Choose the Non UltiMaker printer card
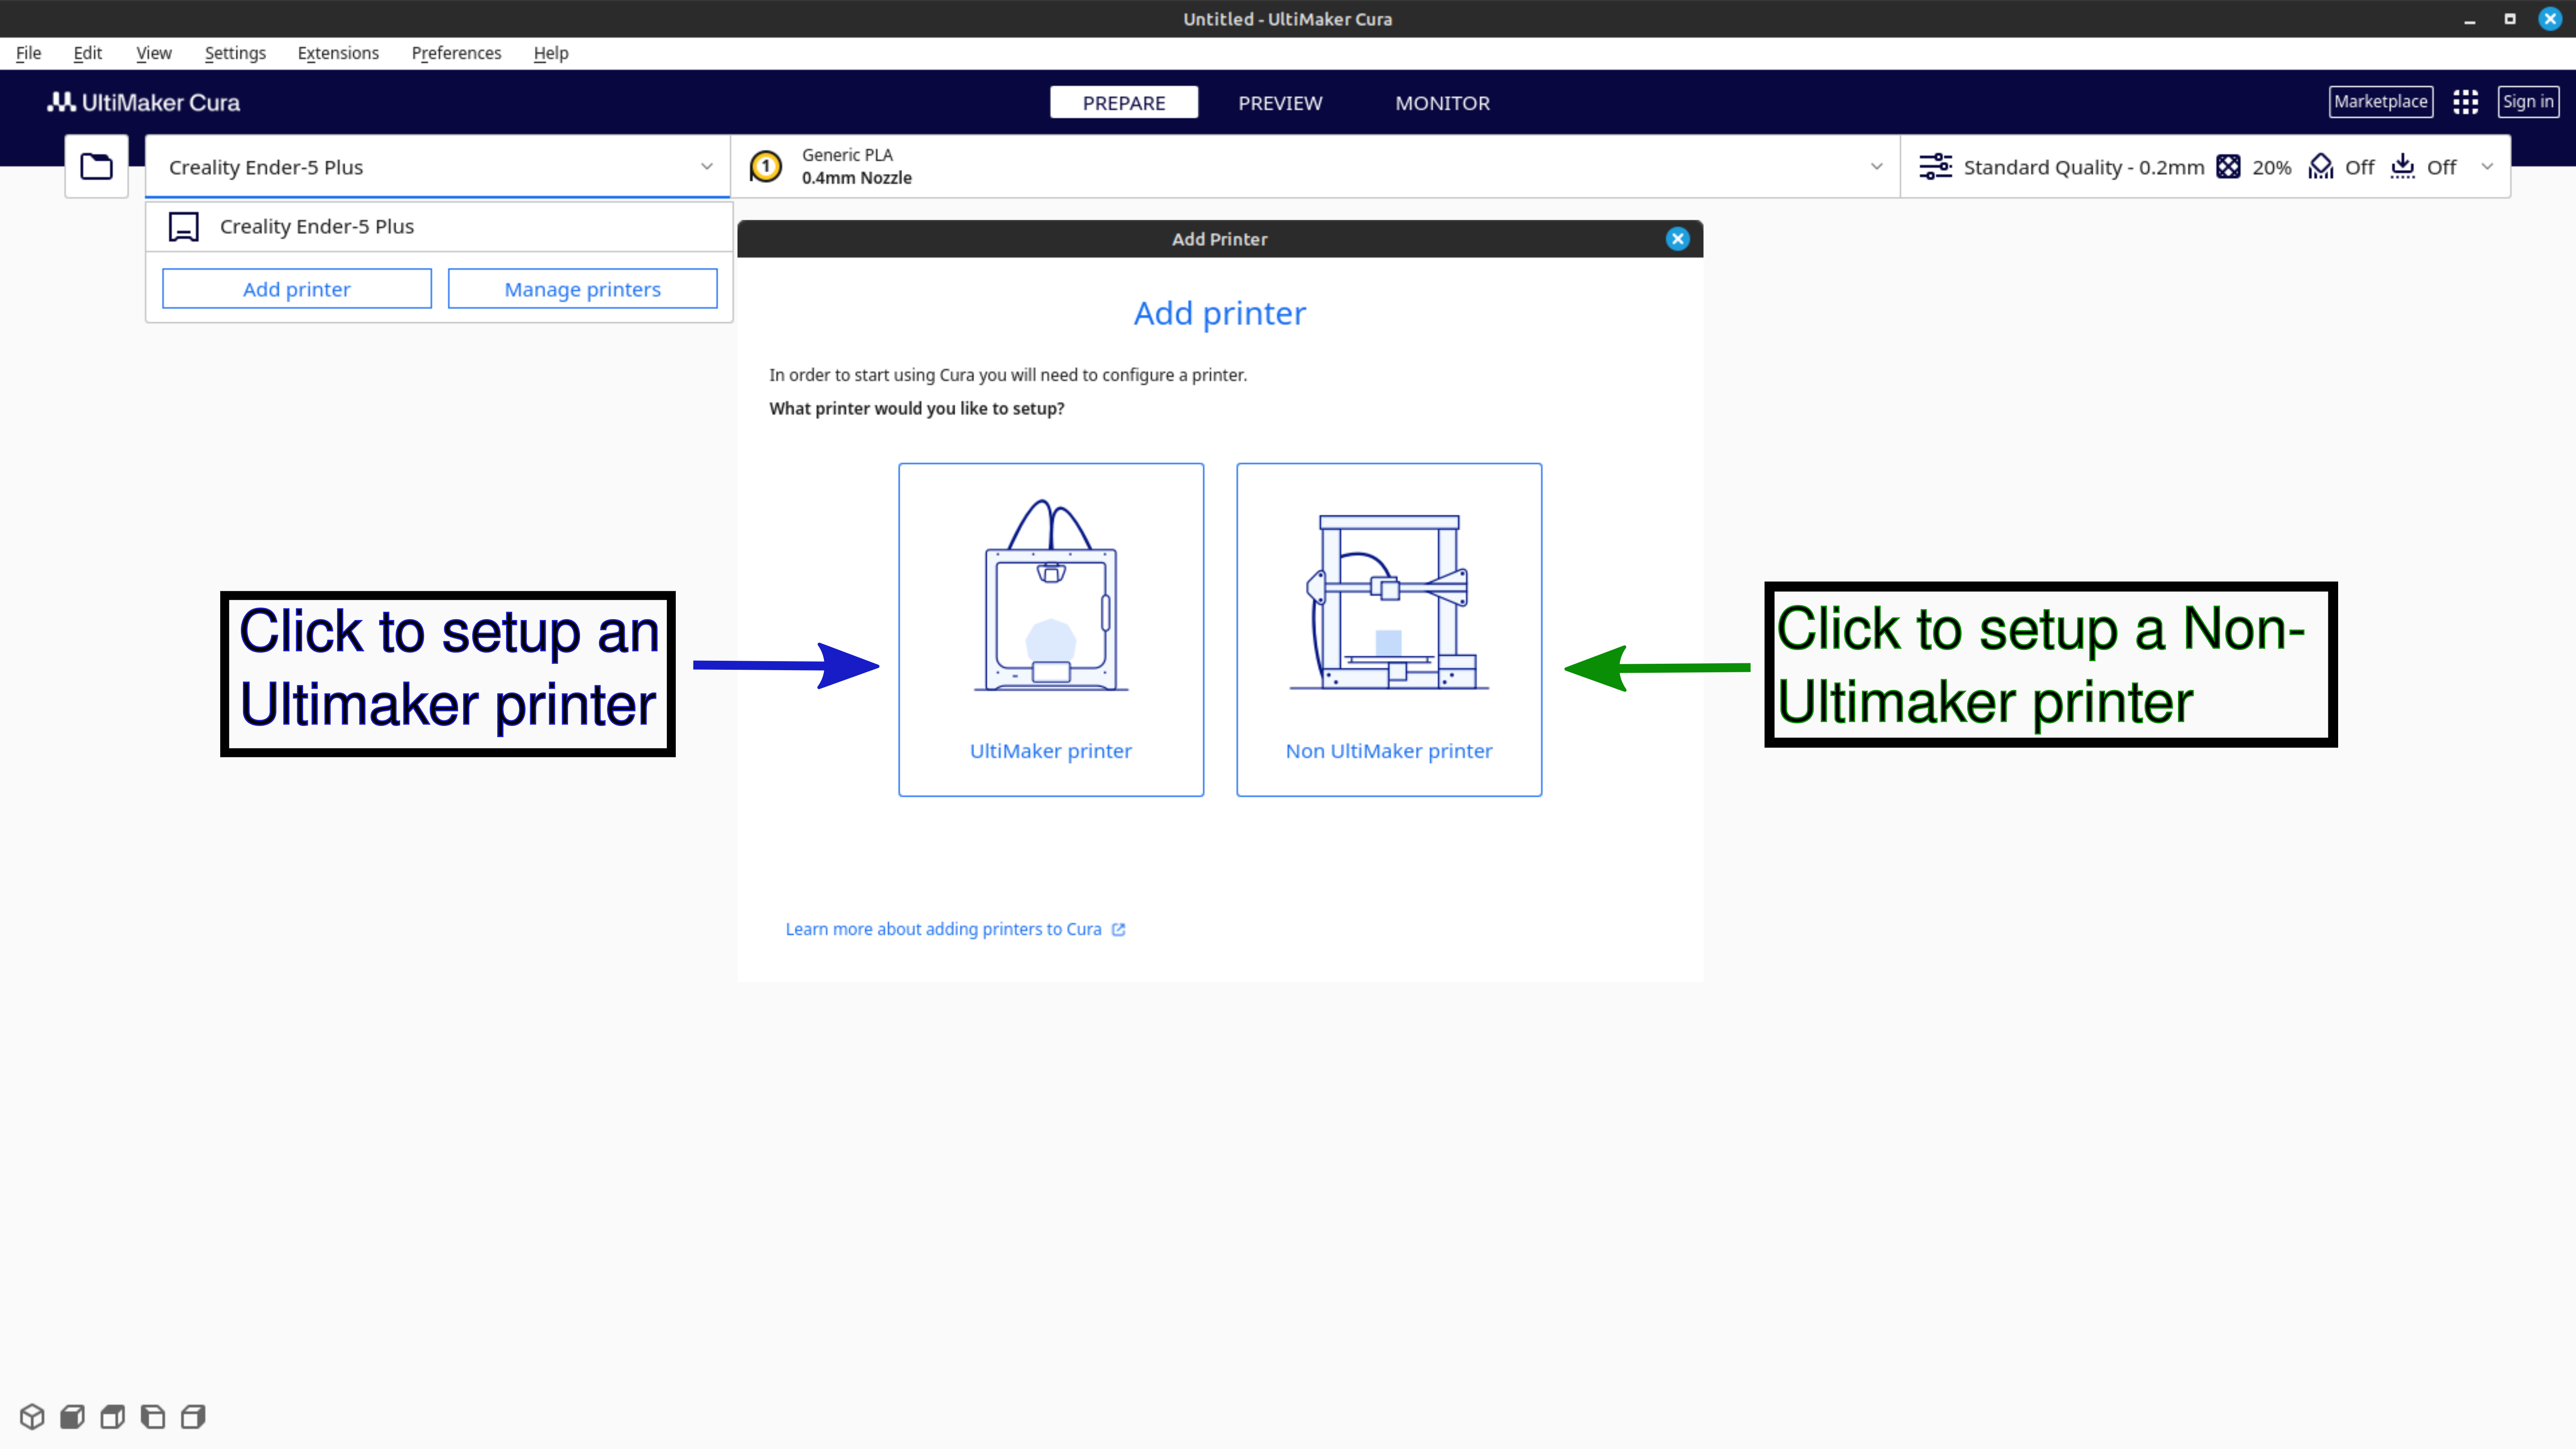The width and height of the screenshot is (2576, 1449). (x=1389, y=629)
